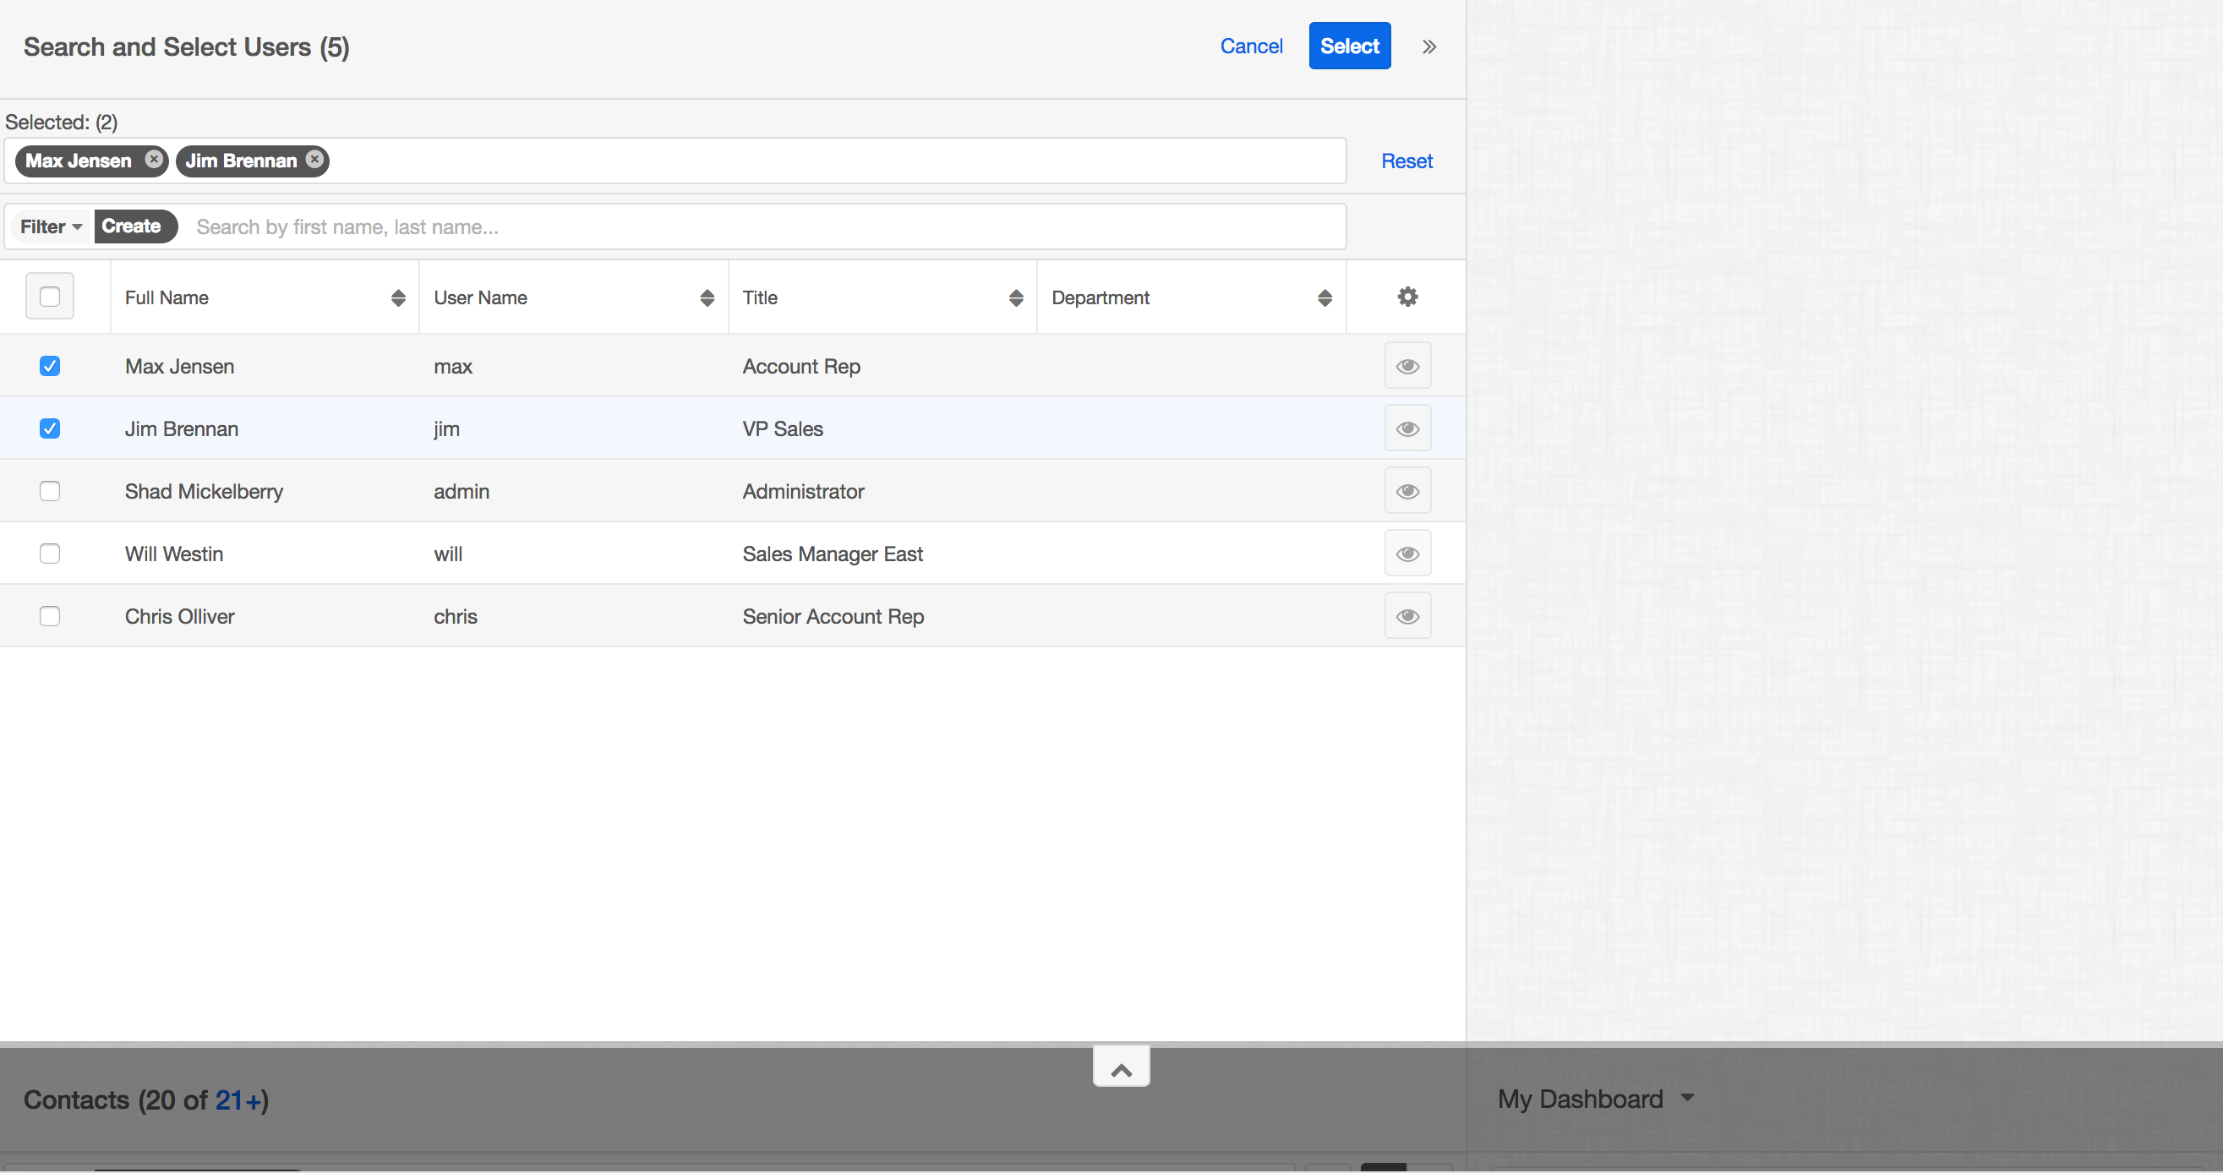Uncheck Jim Brennan row checkbox
Screen dimensions: 2223x1173
tap(50, 428)
